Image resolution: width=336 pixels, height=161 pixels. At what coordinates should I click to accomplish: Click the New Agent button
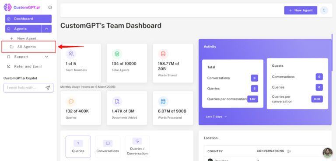point(301,10)
